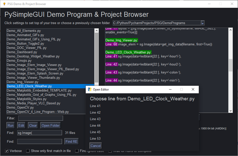238x156 pixels.
Task: Choose Line 53 in Open Editor dialog
Action: [x=95, y=138]
